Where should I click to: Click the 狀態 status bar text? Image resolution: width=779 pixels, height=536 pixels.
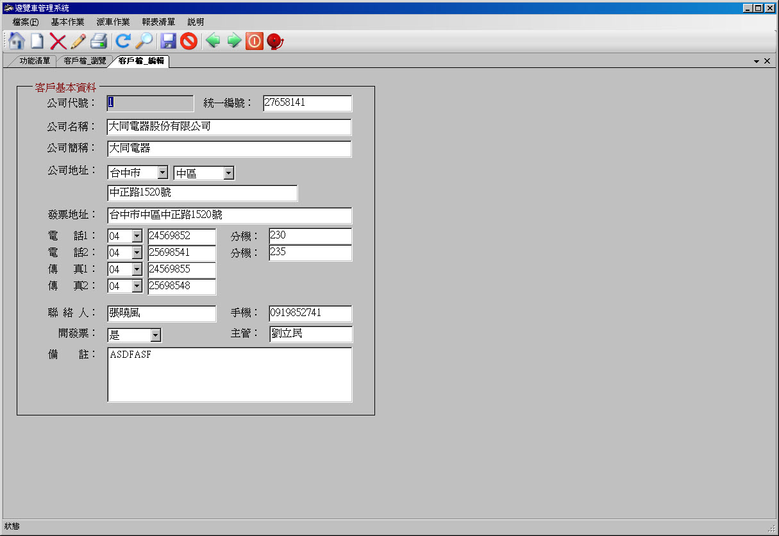coord(12,526)
